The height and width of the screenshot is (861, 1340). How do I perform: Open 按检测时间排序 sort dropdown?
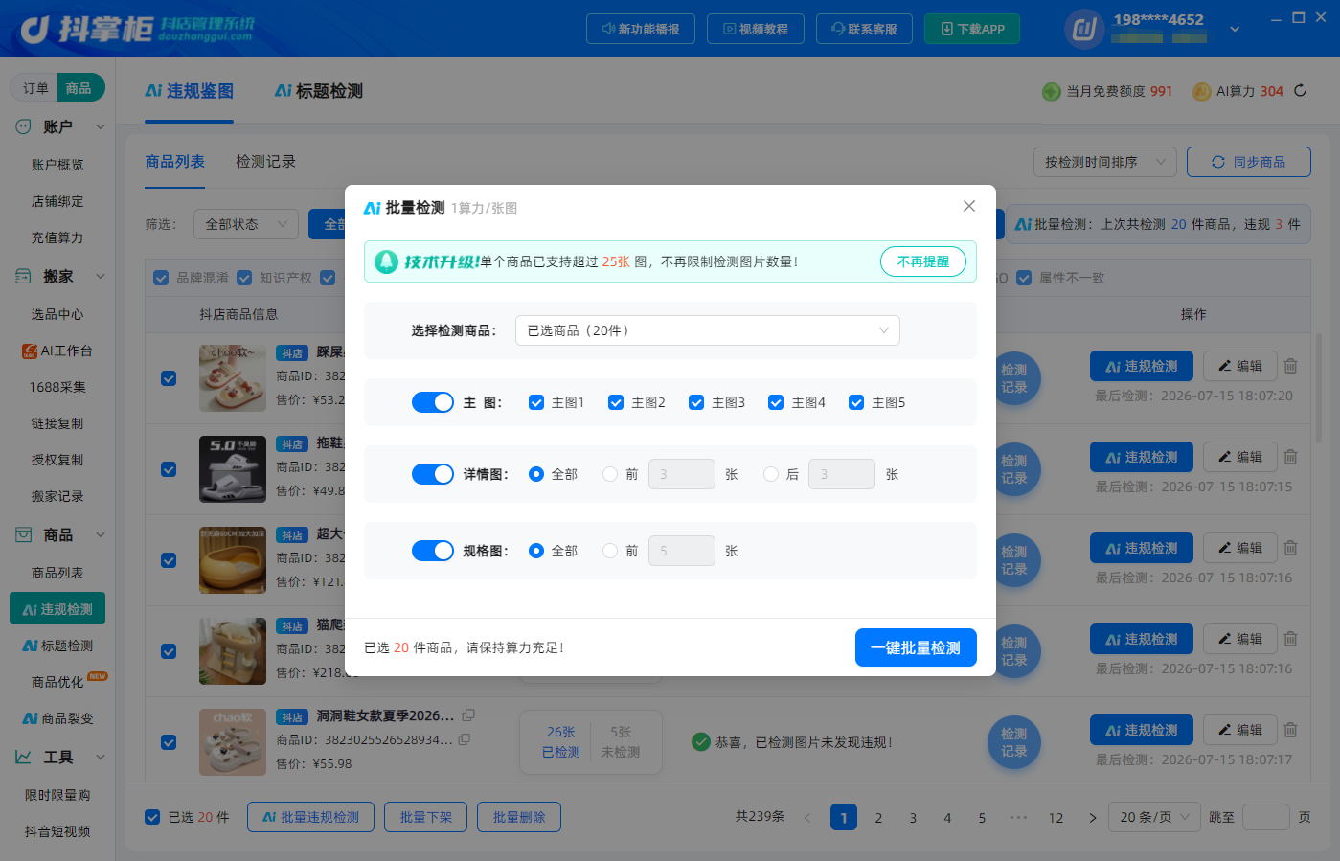click(x=1105, y=162)
